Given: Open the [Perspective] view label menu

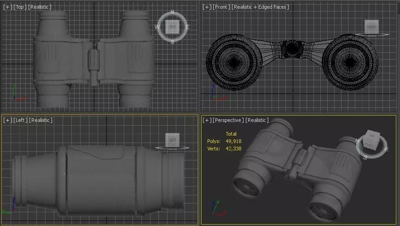Looking at the screenshot, I should 228,120.
